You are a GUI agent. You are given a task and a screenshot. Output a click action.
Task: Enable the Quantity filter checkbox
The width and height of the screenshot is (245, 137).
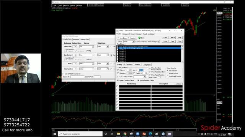(x=118, y=73)
